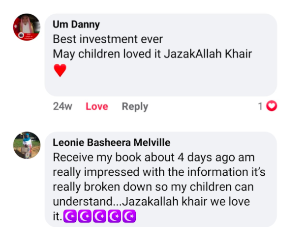Click the first purple crescent moon emoji
Screen dimensions: 306x240
point(70,215)
